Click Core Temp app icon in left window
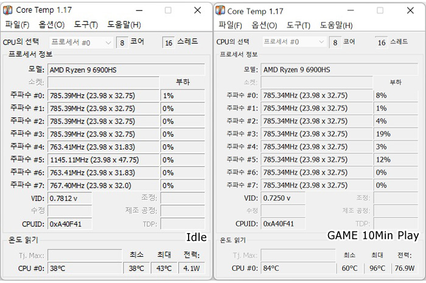The height and width of the screenshot is (283, 426). (x=8, y=11)
